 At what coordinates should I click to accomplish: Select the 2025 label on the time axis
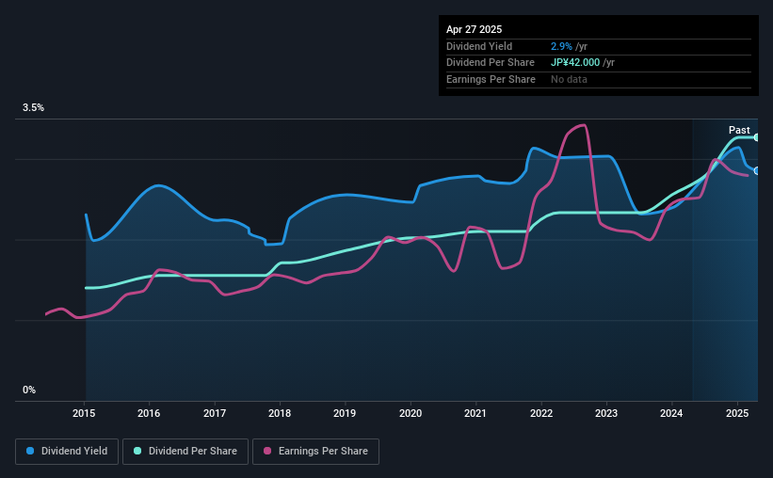[x=737, y=413]
